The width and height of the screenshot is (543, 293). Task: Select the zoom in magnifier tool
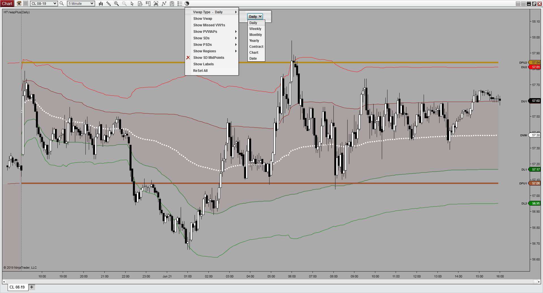point(116,3)
